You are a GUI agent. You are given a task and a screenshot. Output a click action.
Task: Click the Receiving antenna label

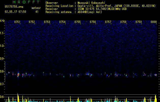click(59, 12)
